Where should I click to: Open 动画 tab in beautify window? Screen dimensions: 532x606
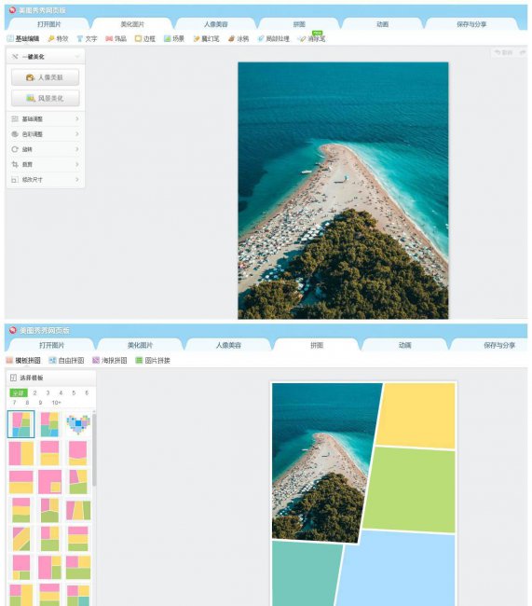coord(383,24)
